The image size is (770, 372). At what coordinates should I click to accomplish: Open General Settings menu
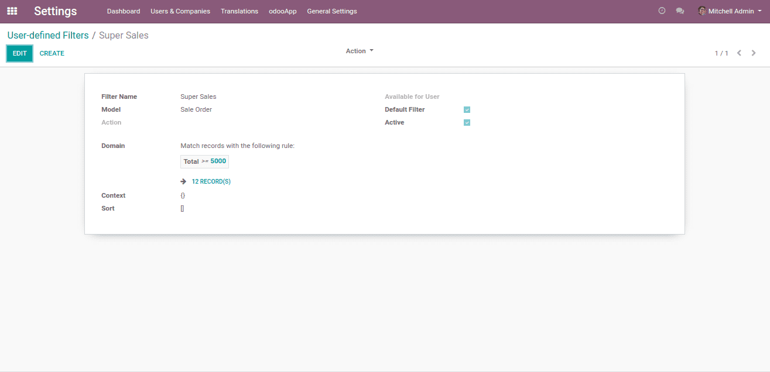point(332,11)
